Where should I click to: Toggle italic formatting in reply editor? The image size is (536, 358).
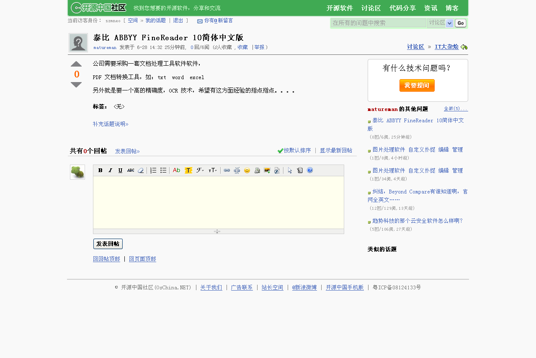coord(110,170)
